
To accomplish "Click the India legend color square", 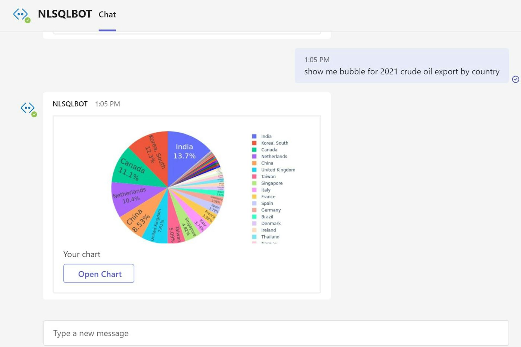I will point(255,136).
